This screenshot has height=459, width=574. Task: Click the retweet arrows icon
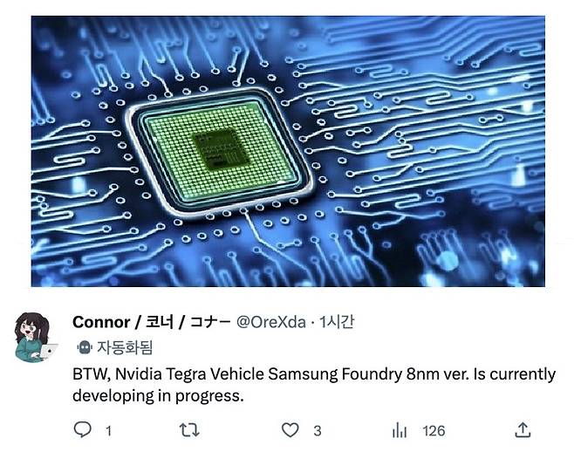tap(189, 429)
